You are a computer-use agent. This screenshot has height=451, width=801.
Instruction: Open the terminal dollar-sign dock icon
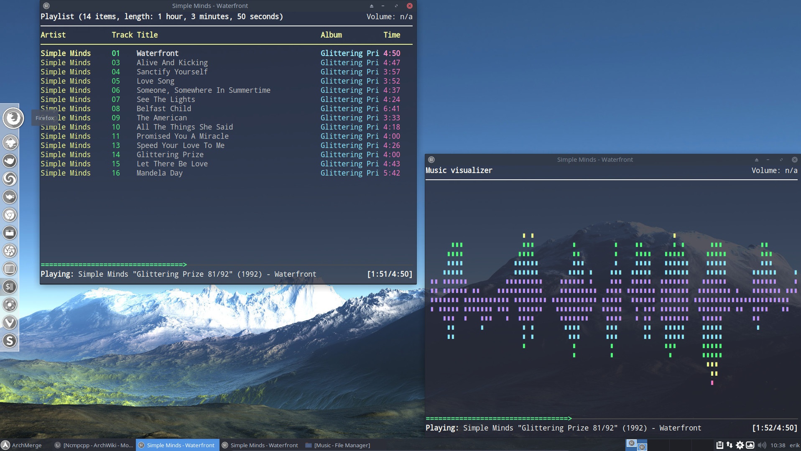click(x=10, y=287)
